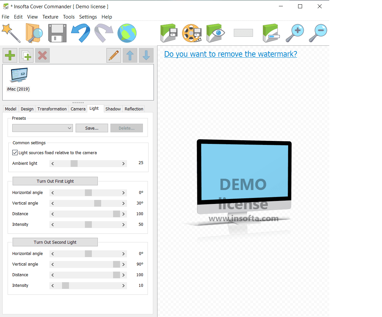382x317 pixels.
Task: Decrease Ambient light with left arrow
Action: pyautogui.click(x=53, y=163)
